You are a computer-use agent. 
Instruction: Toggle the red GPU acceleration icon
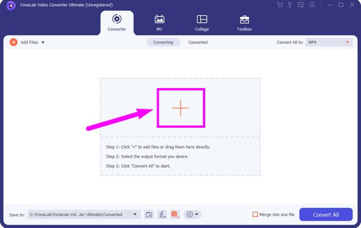click(x=175, y=215)
